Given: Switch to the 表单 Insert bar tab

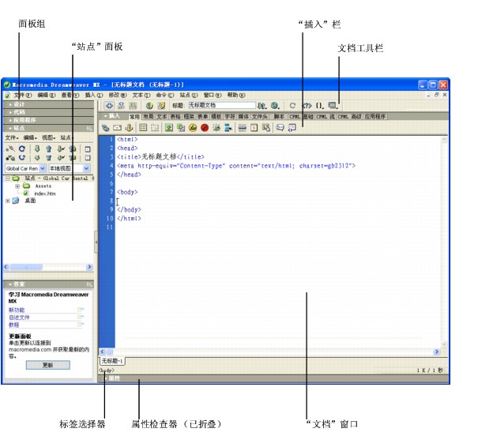Looking at the screenshot, I should tap(202, 117).
